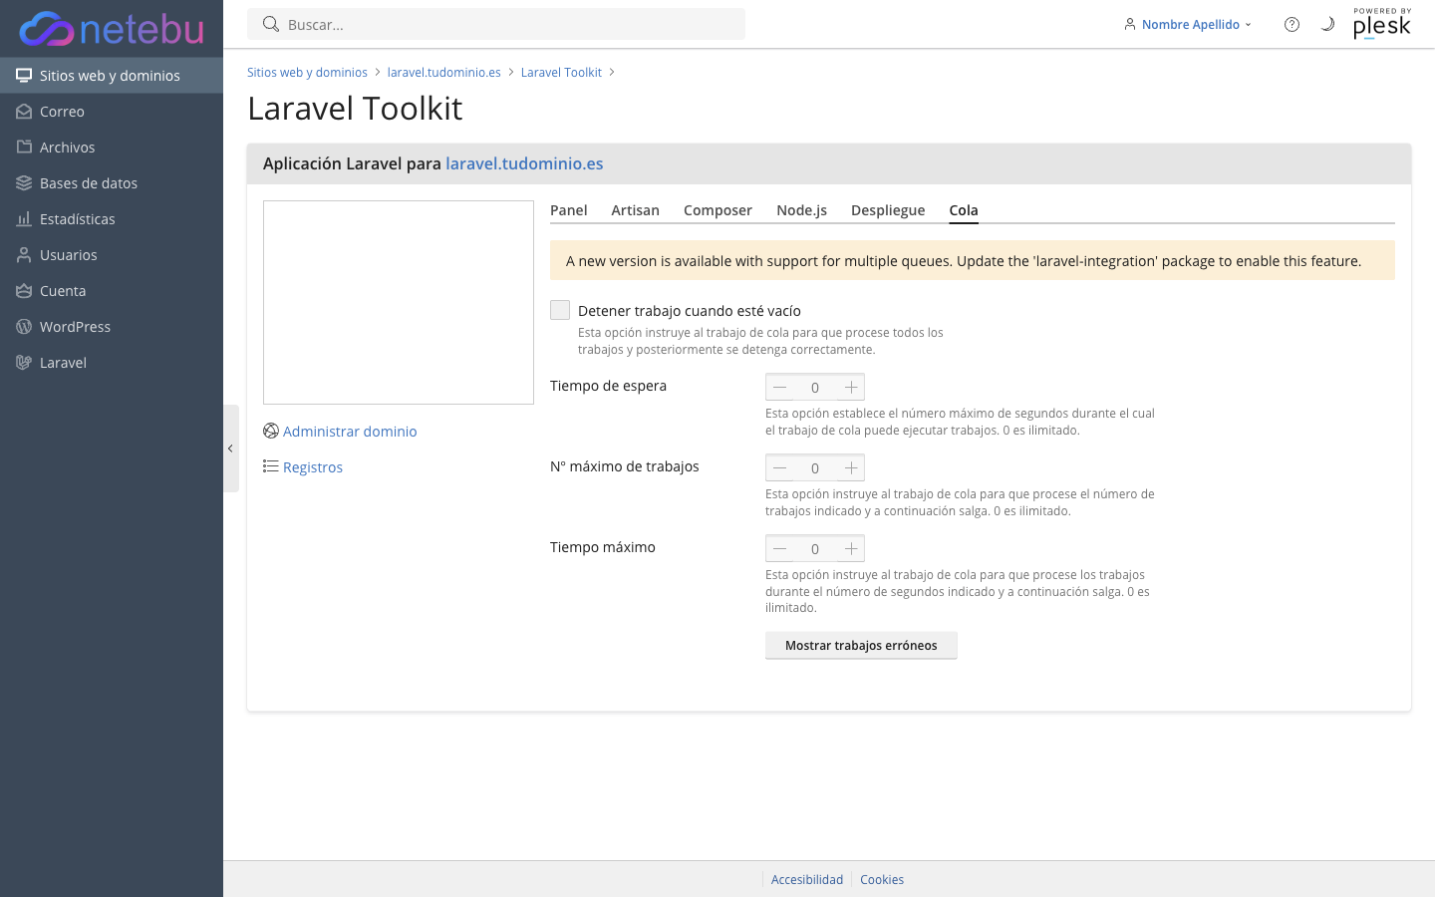Expand the breadcrumb chevron after Laravel Toolkit
The width and height of the screenshot is (1435, 897).
click(x=612, y=72)
